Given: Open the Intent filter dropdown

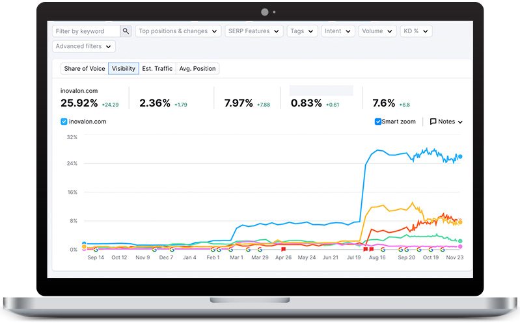Looking at the screenshot, I should coord(338,31).
